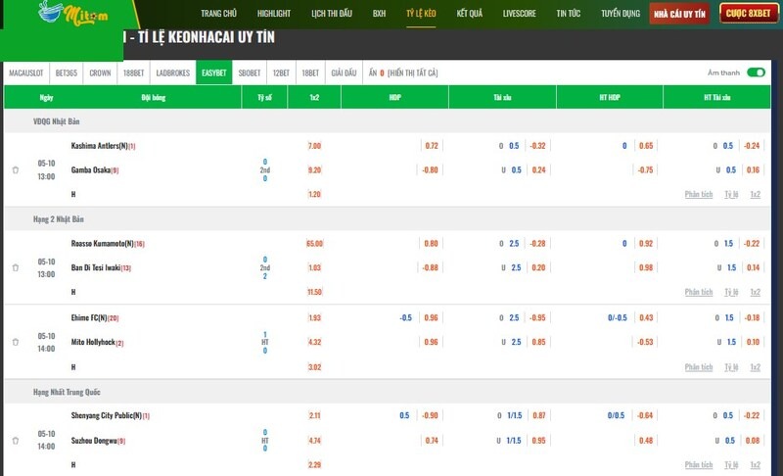Select the LADBROKES bookmaker tab
The image size is (783, 476).
[x=173, y=72]
